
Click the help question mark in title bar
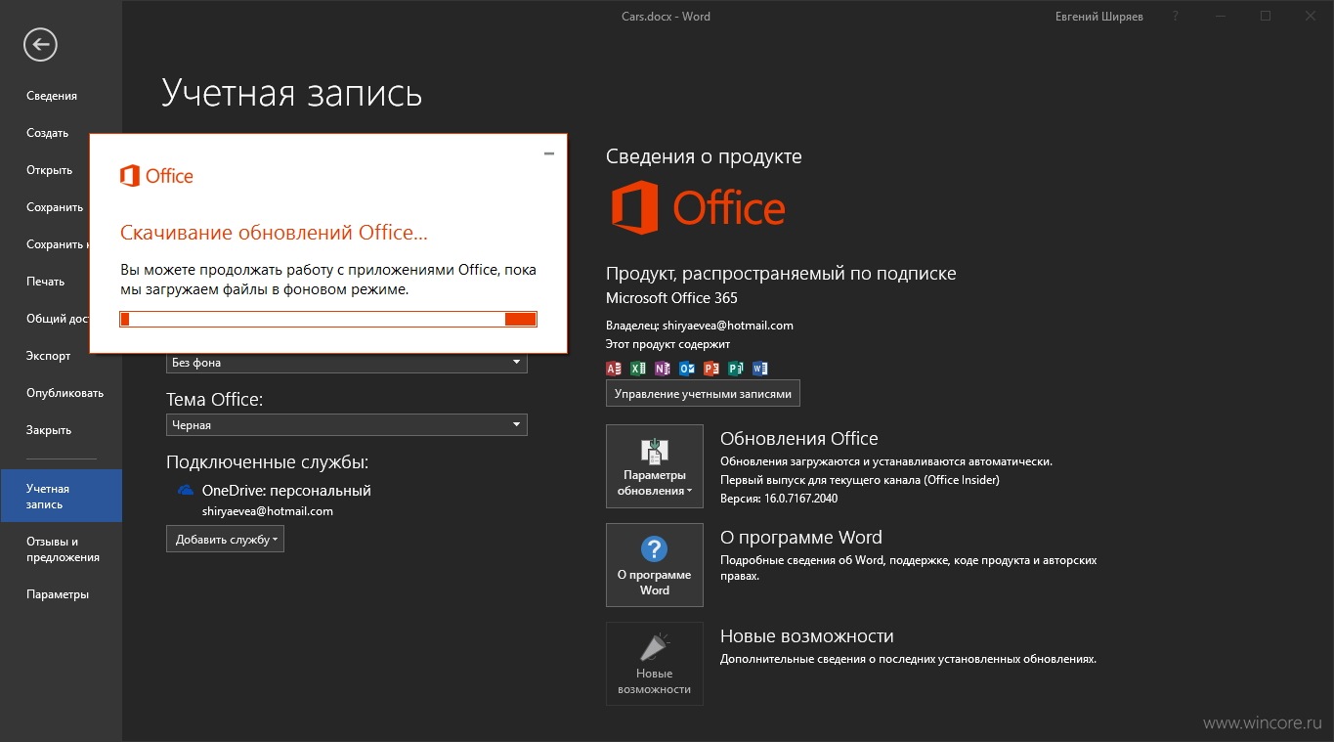(x=1175, y=16)
